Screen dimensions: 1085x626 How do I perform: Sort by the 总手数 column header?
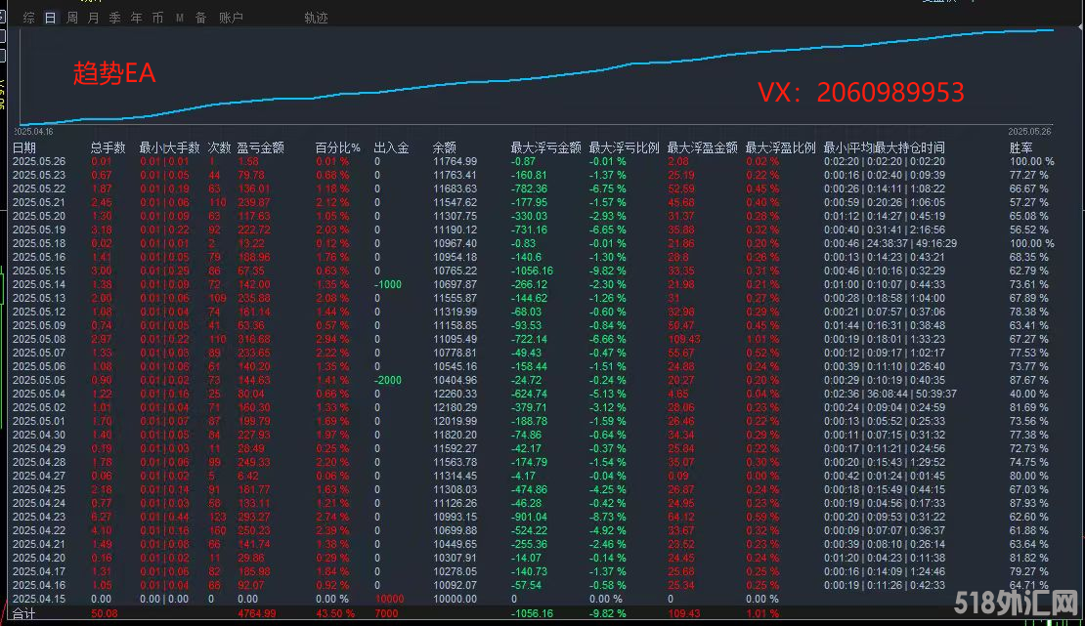tap(108, 148)
